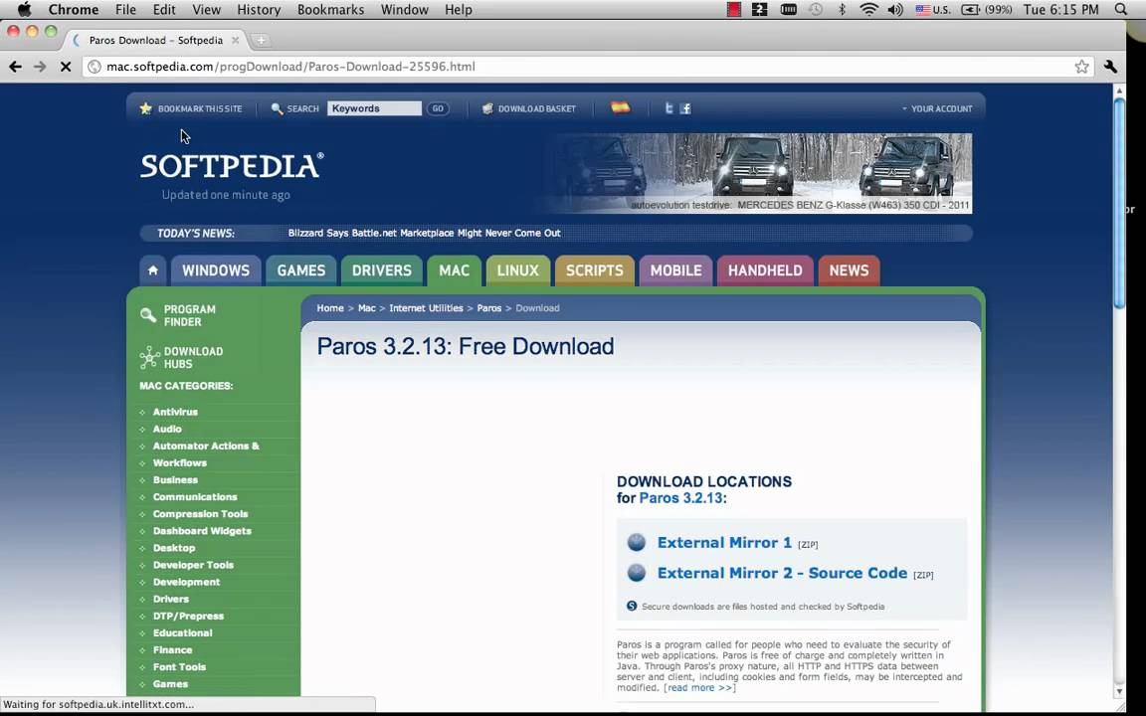This screenshot has height=716, width=1146.
Task: Click the Download Hubs icon
Action: click(149, 357)
